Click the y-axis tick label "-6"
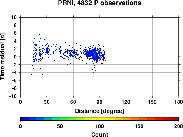The image size is (183, 137). (14, 80)
